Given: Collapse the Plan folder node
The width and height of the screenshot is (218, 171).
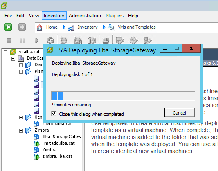Looking at the screenshot, I should (x=21, y=72).
